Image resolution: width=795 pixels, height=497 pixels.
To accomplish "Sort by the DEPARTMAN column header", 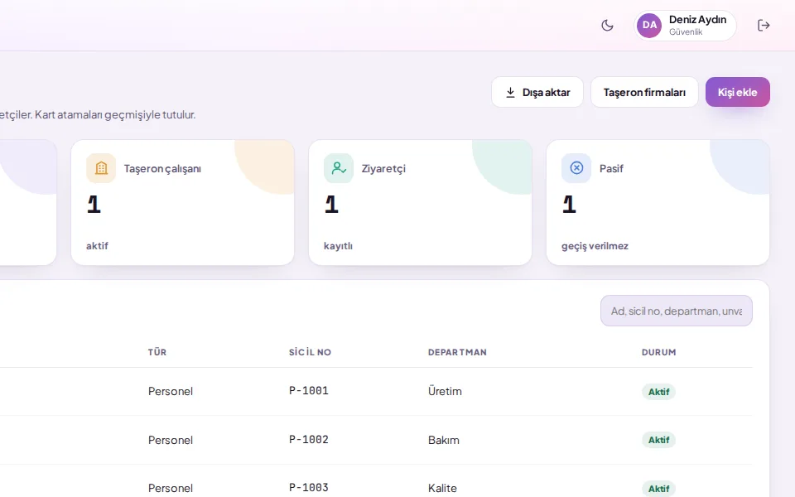I will click(457, 352).
